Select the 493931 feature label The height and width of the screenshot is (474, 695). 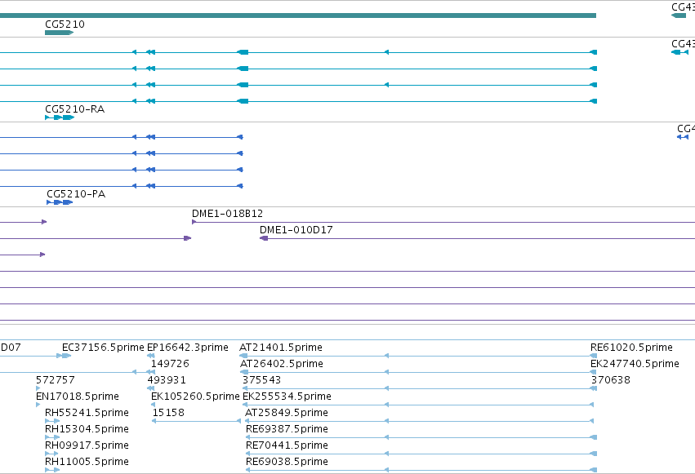click(167, 379)
